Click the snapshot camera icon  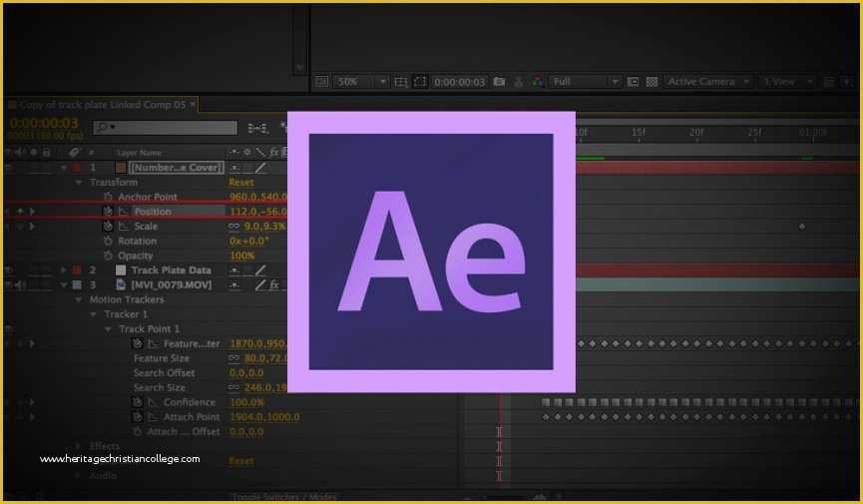[499, 82]
